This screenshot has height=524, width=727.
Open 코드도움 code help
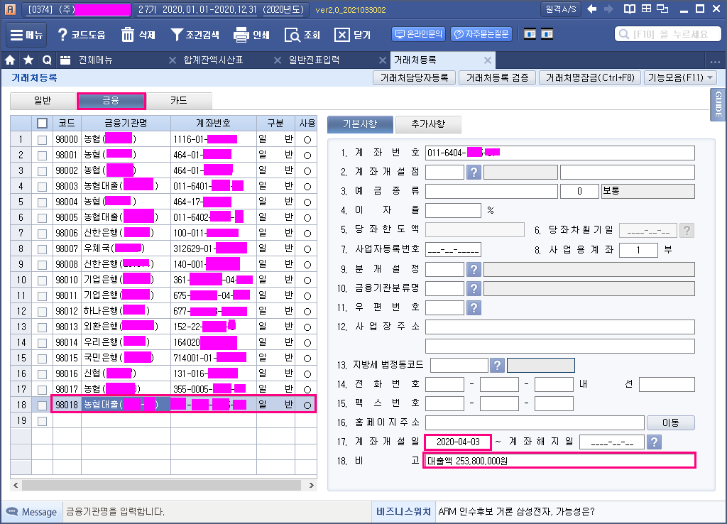[x=82, y=35]
